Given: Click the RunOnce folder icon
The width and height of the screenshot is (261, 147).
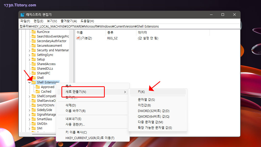Looking at the screenshot, I should tap(34, 32).
